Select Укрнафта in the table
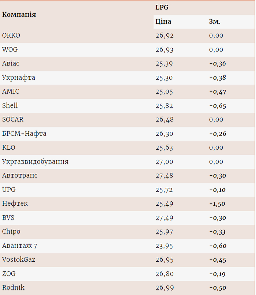Image resolution: width=256 pixels, height=295 pixels. pyautogui.click(x=19, y=78)
